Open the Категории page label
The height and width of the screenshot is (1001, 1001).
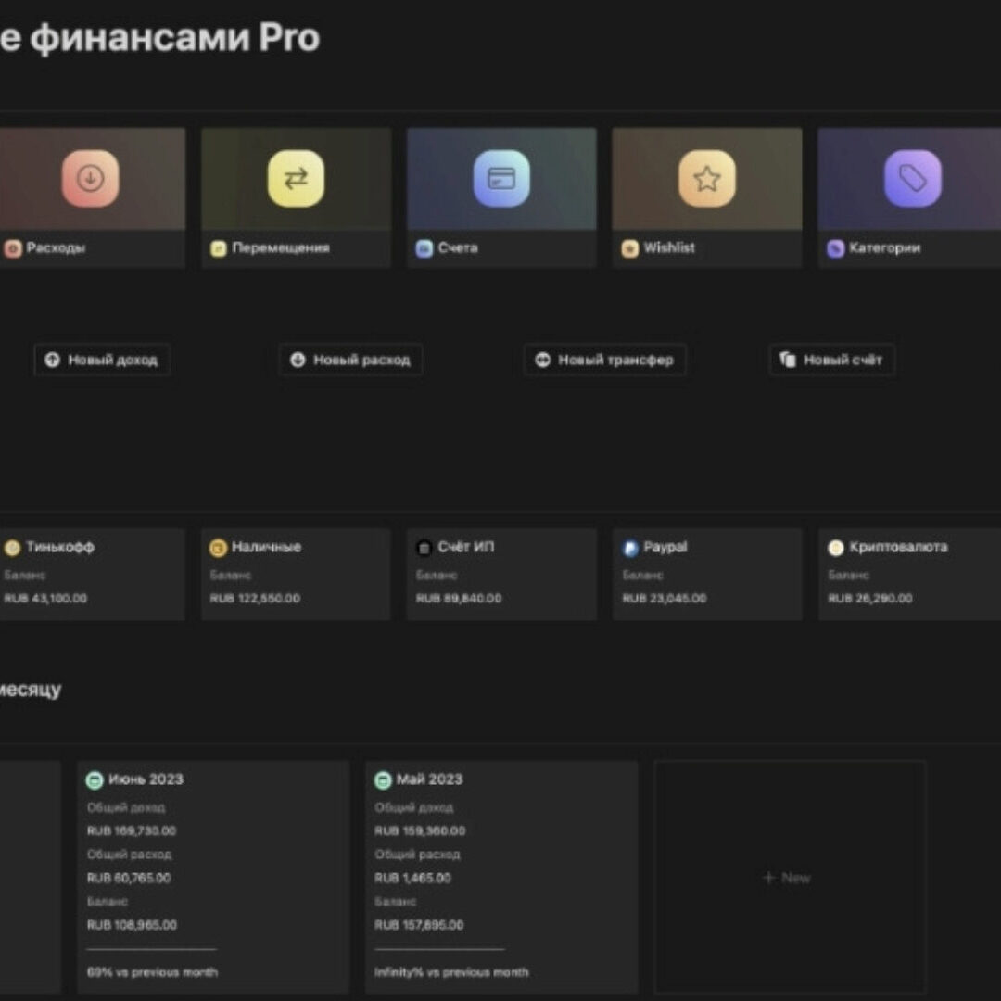pyautogui.click(x=884, y=248)
